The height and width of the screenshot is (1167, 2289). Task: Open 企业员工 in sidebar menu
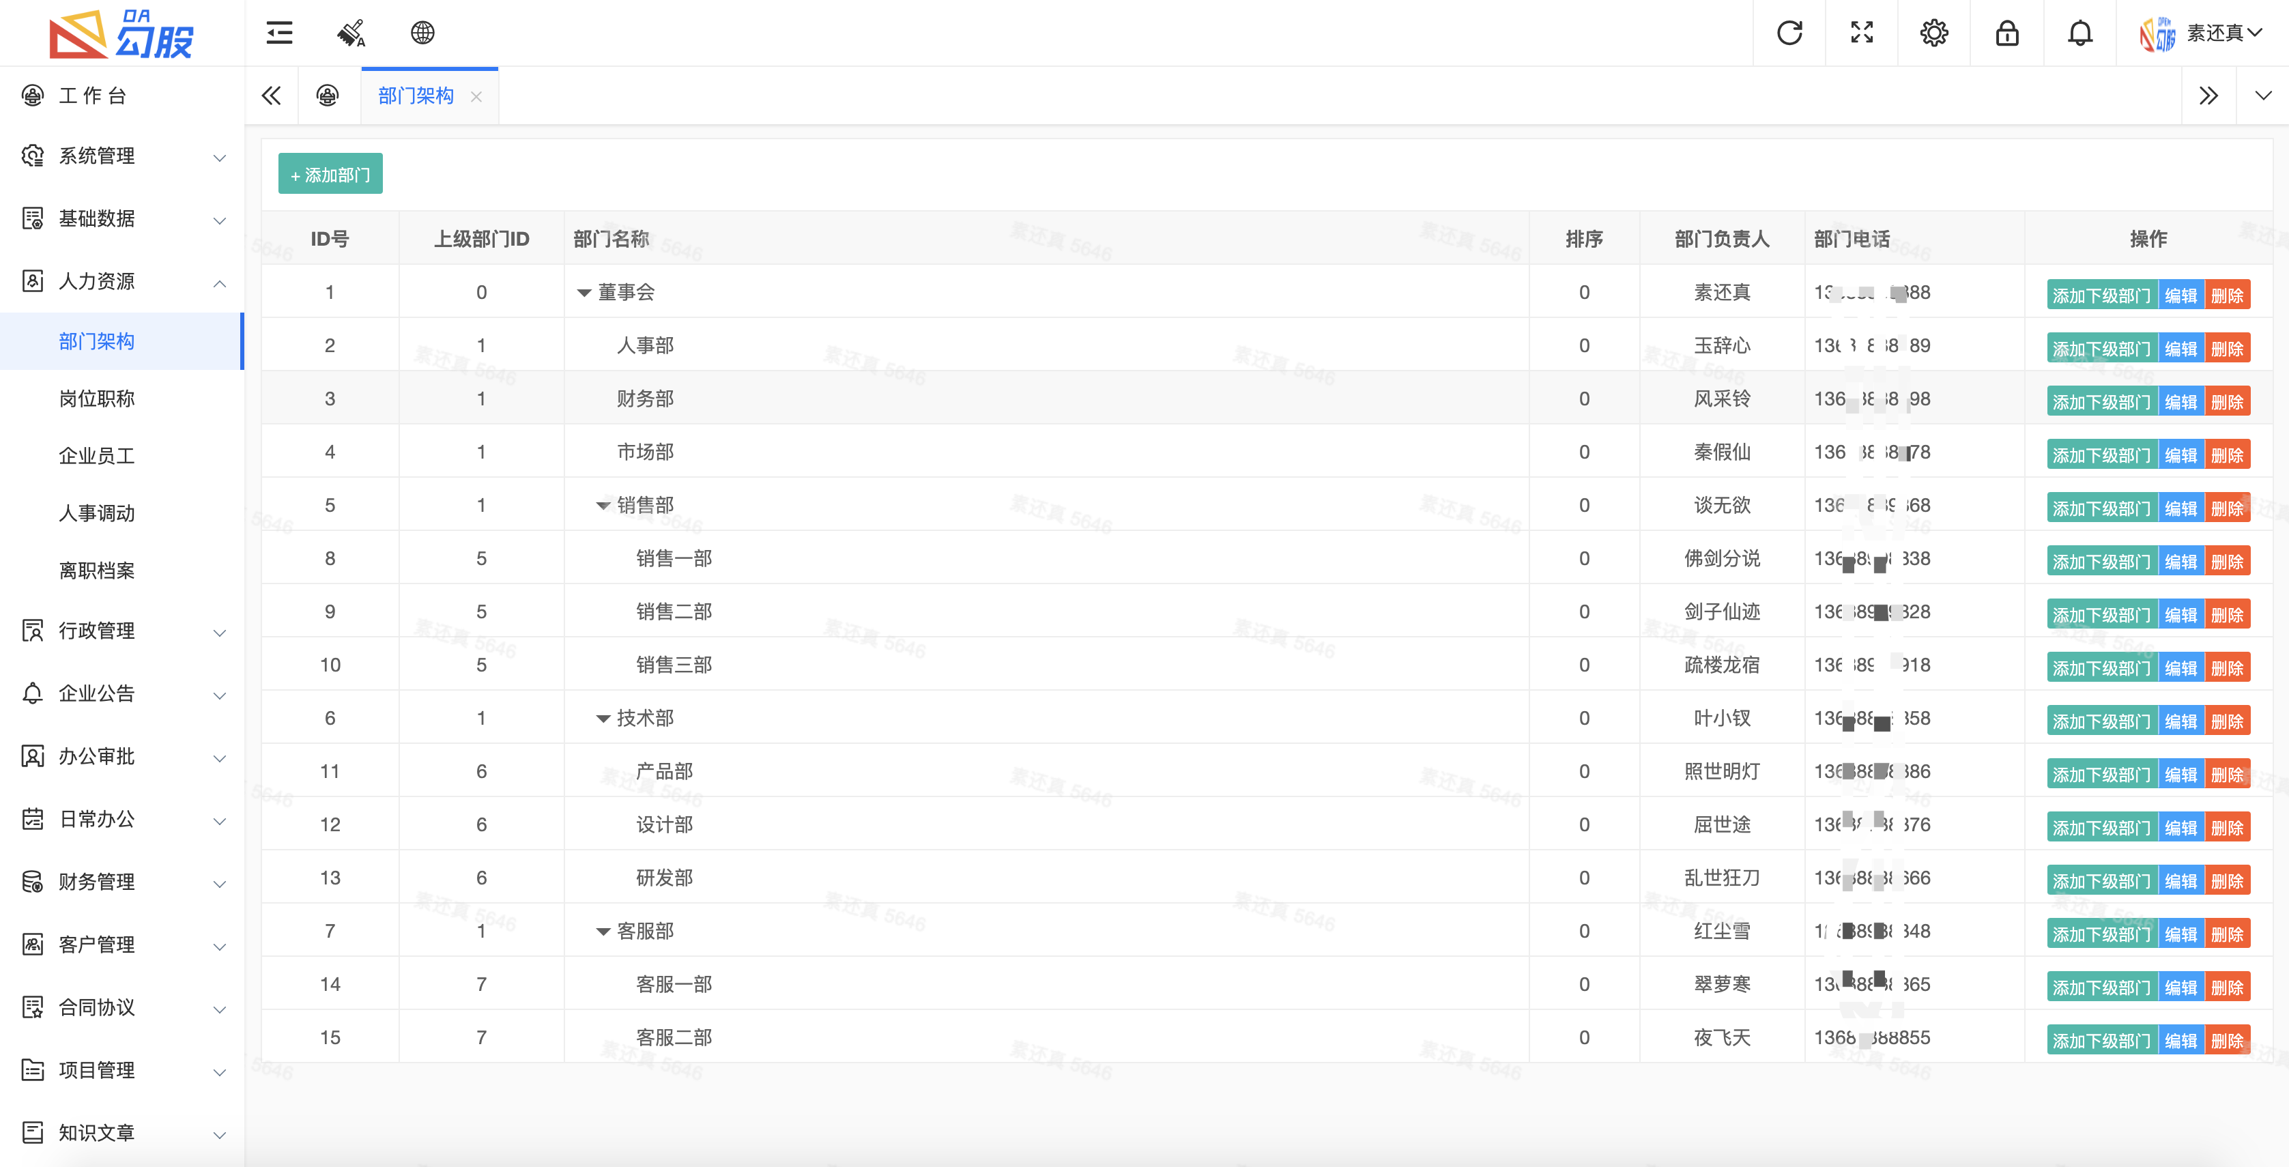tap(96, 456)
